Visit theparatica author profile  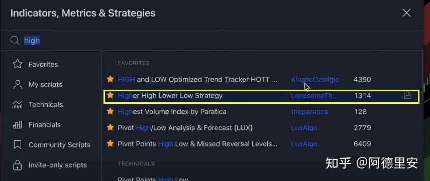309,112
